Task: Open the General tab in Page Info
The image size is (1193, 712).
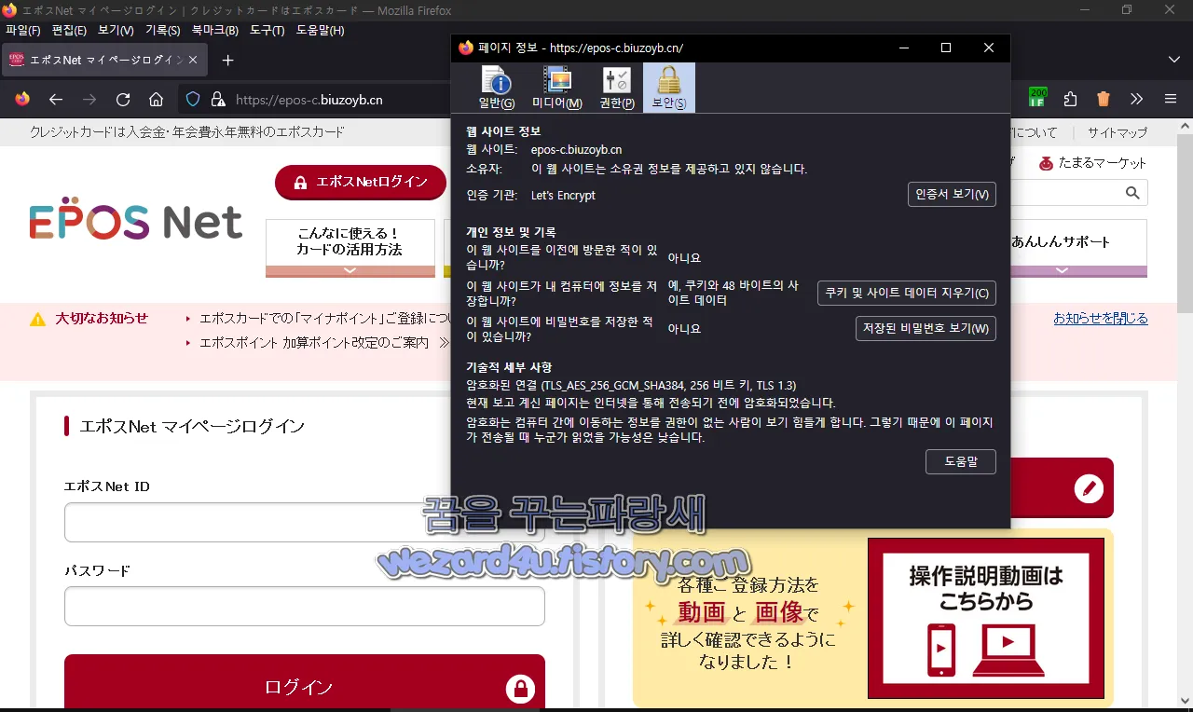Action: [x=496, y=88]
